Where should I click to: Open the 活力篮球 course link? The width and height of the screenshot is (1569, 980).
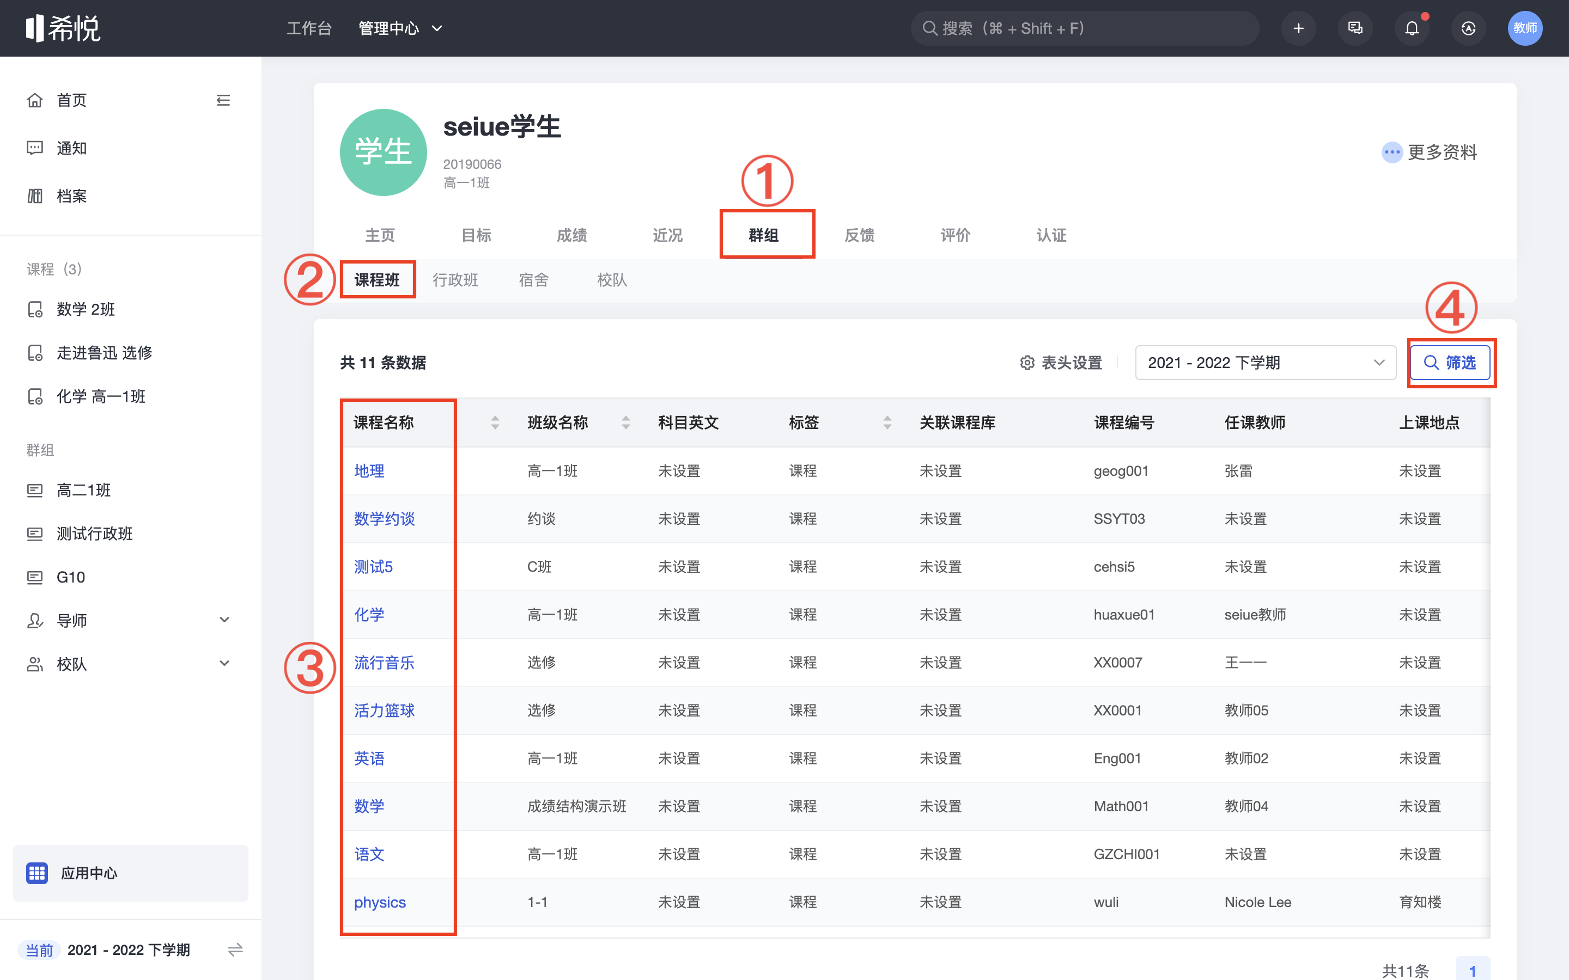[x=385, y=711]
